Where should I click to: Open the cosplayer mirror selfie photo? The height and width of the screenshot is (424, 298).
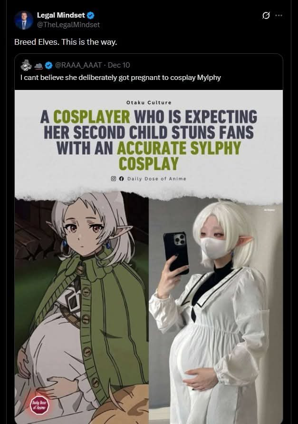click(x=216, y=311)
